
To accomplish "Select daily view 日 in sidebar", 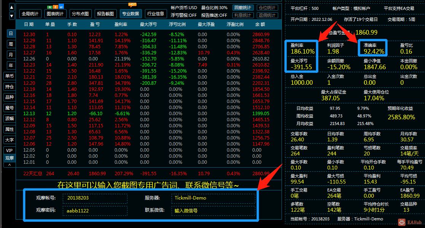I will (x=11, y=33).
